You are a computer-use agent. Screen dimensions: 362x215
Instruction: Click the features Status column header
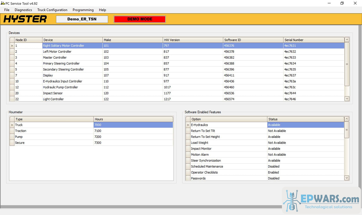(306, 119)
